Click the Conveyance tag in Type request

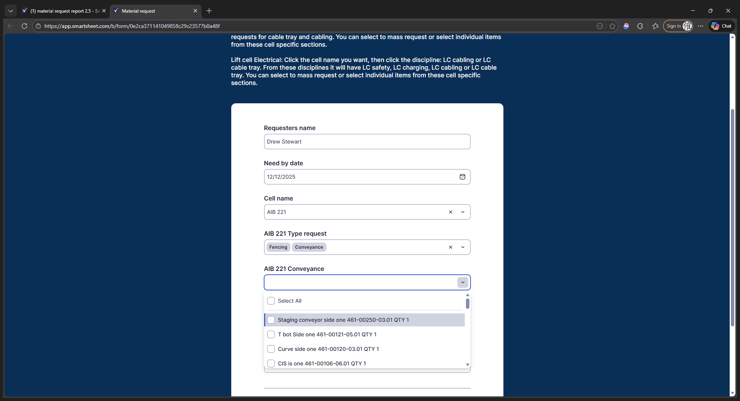tap(309, 247)
